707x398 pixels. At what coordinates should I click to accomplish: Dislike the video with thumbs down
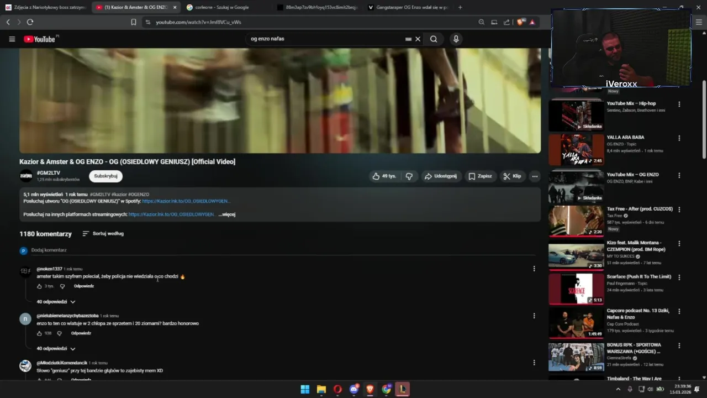coord(409,176)
